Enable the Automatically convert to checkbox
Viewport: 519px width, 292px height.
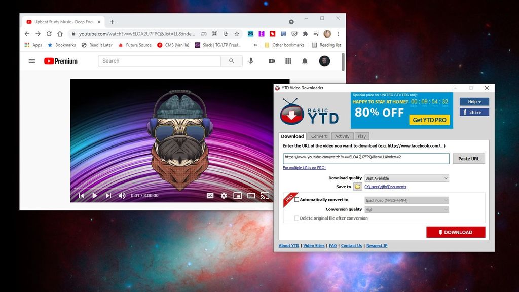coord(297,200)
